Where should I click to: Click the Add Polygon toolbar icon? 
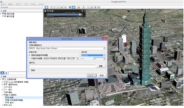pyautogui.click(x=55, y=7)
